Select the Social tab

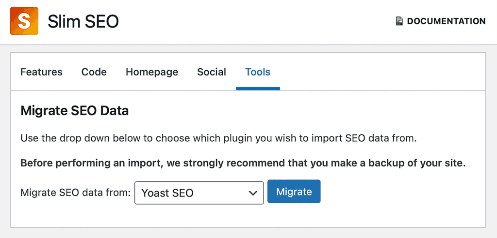pos(212,72)
